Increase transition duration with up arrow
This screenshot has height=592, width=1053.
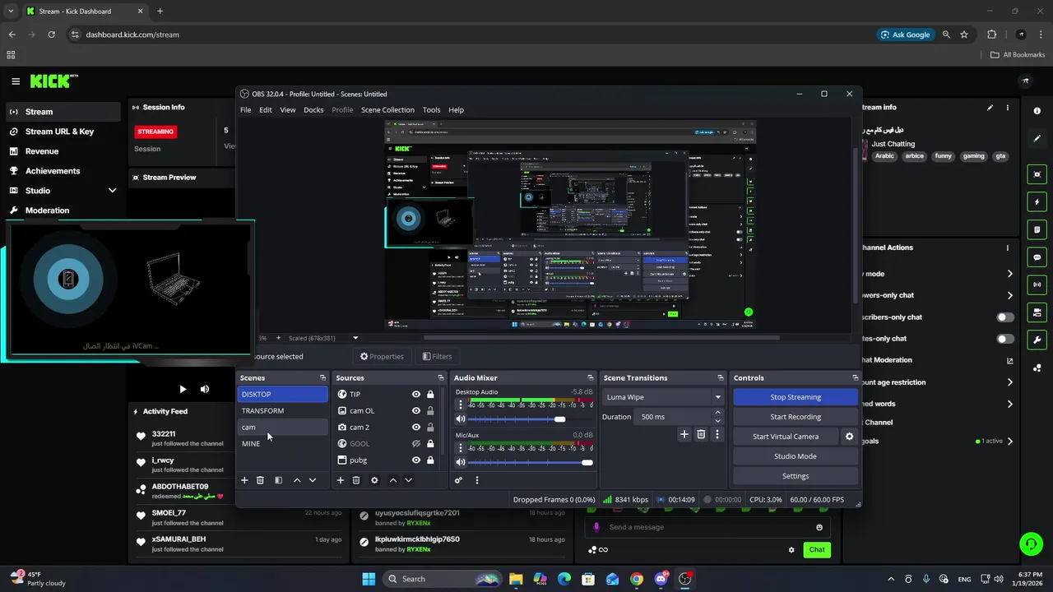point(717,413)
